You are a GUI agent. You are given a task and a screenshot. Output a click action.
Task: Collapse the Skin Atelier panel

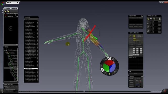[x=129, y=33]
